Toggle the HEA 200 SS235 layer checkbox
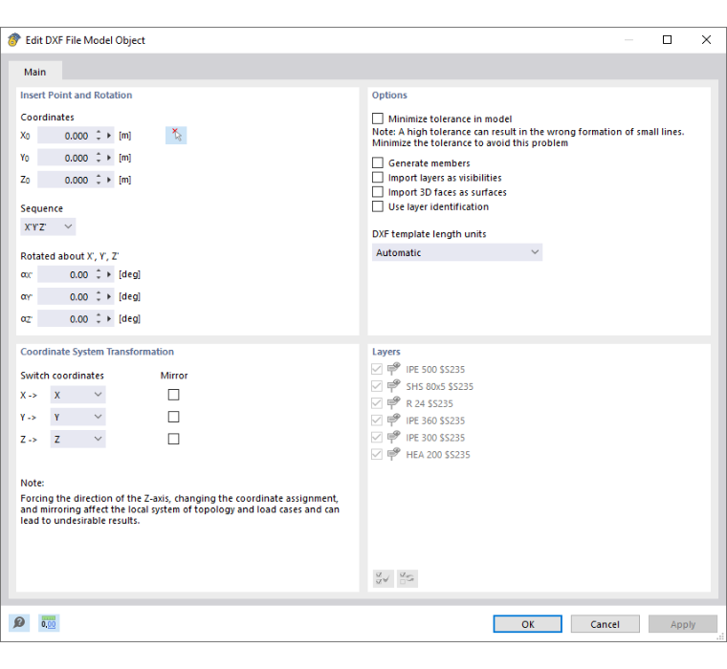Screen dimensions: 727x669 [x=377, y=455]
